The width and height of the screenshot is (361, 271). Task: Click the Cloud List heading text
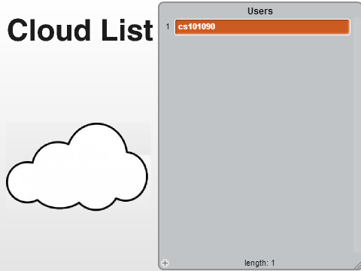[x=80, y=30]
